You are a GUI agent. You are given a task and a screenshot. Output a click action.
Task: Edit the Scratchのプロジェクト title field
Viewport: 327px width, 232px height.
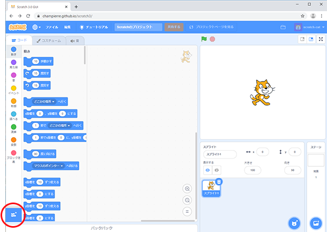point(138,27)
